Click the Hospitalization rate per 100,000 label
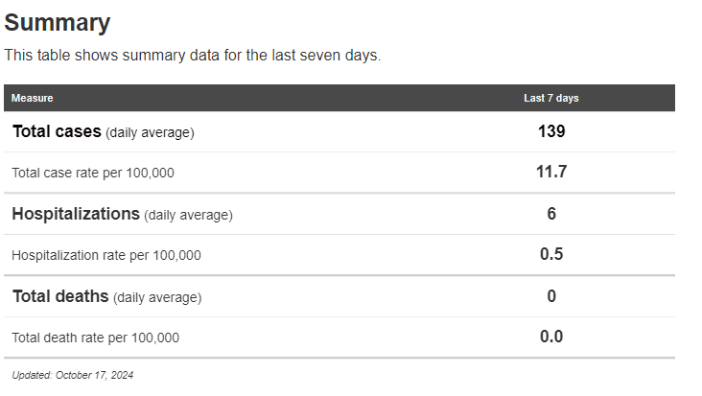 click(106, 255)
